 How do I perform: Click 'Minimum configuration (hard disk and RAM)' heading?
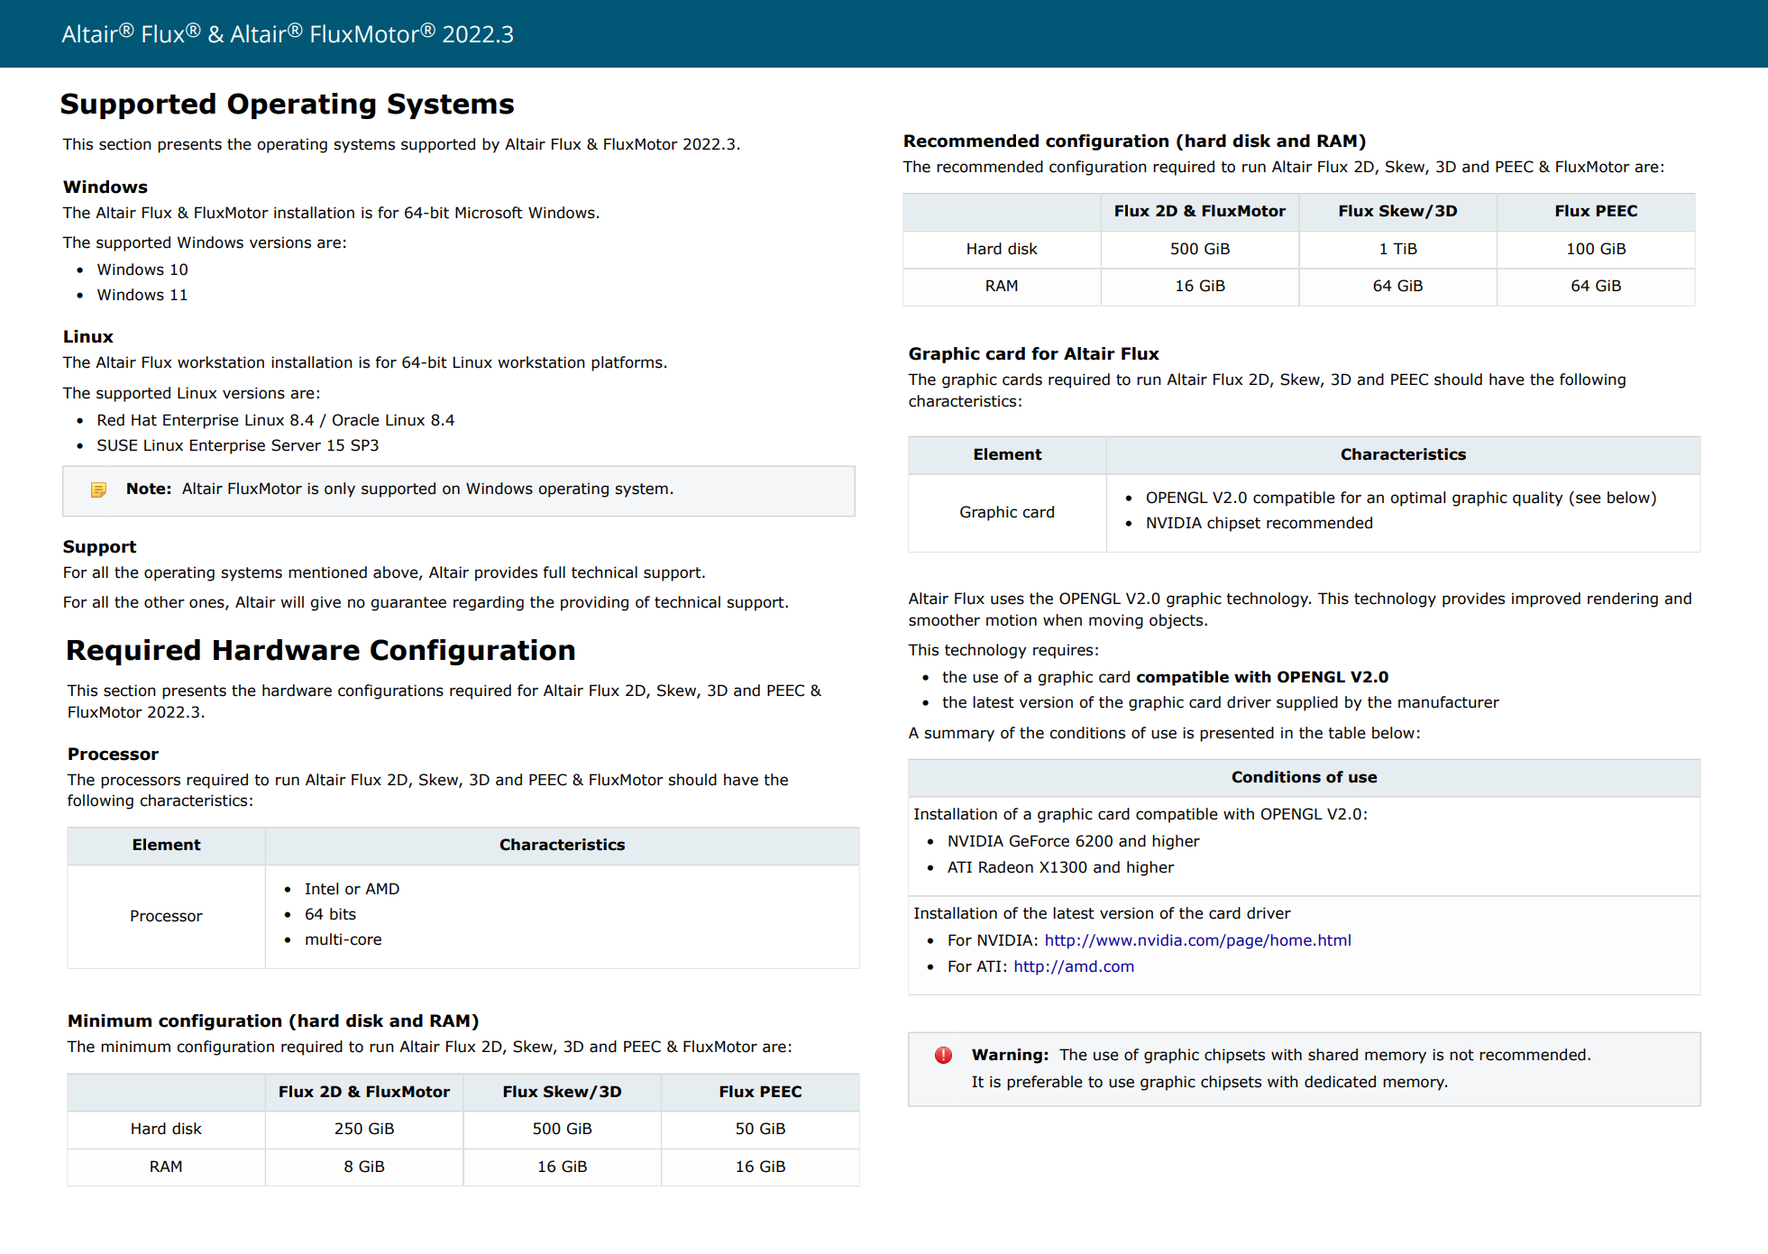pyautogui.click(x=273, y=1021)
